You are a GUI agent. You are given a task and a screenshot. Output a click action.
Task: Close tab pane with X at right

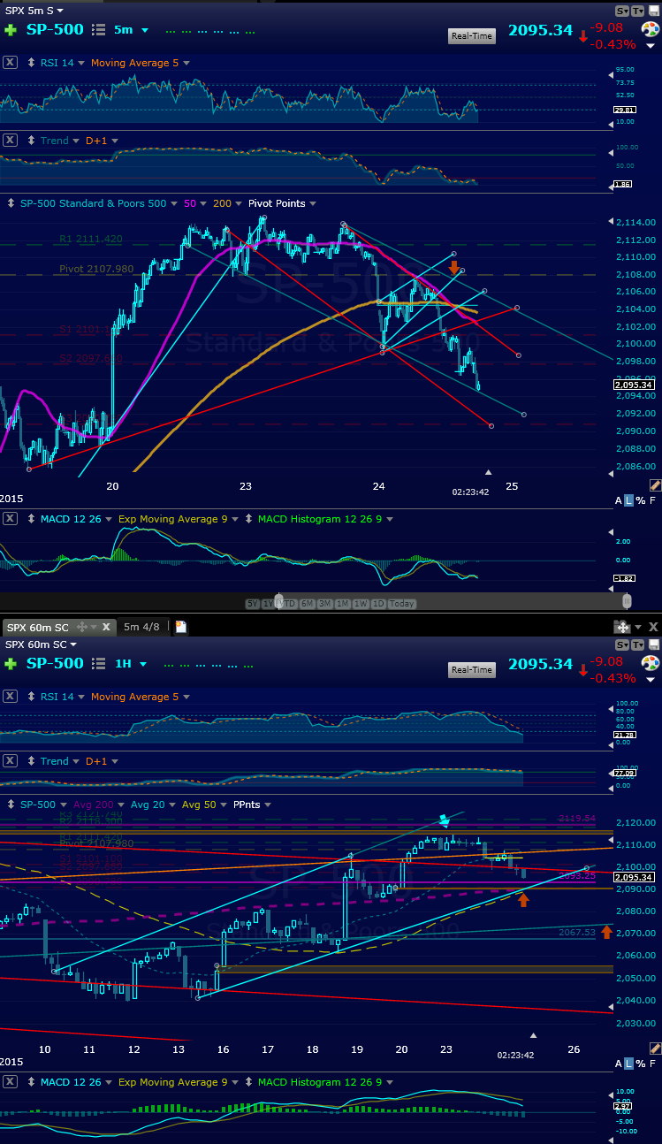653,626
